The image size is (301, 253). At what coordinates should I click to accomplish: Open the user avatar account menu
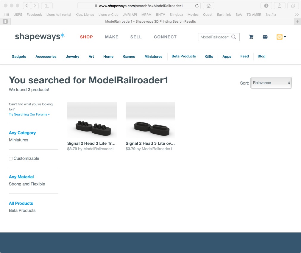[x=281, y=37]
